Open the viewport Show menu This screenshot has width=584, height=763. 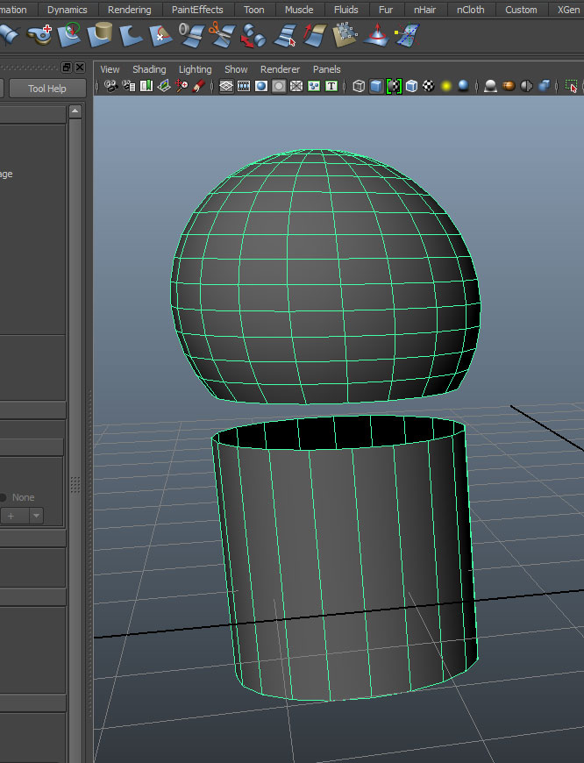236,69
